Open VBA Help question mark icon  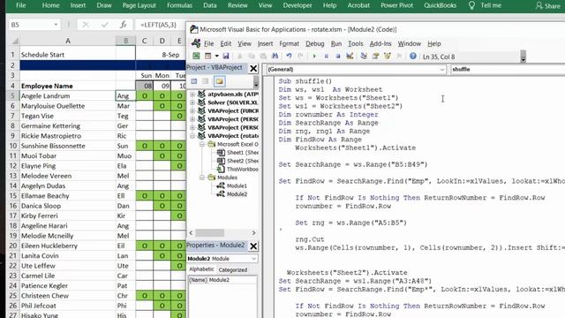coord(413,56)
